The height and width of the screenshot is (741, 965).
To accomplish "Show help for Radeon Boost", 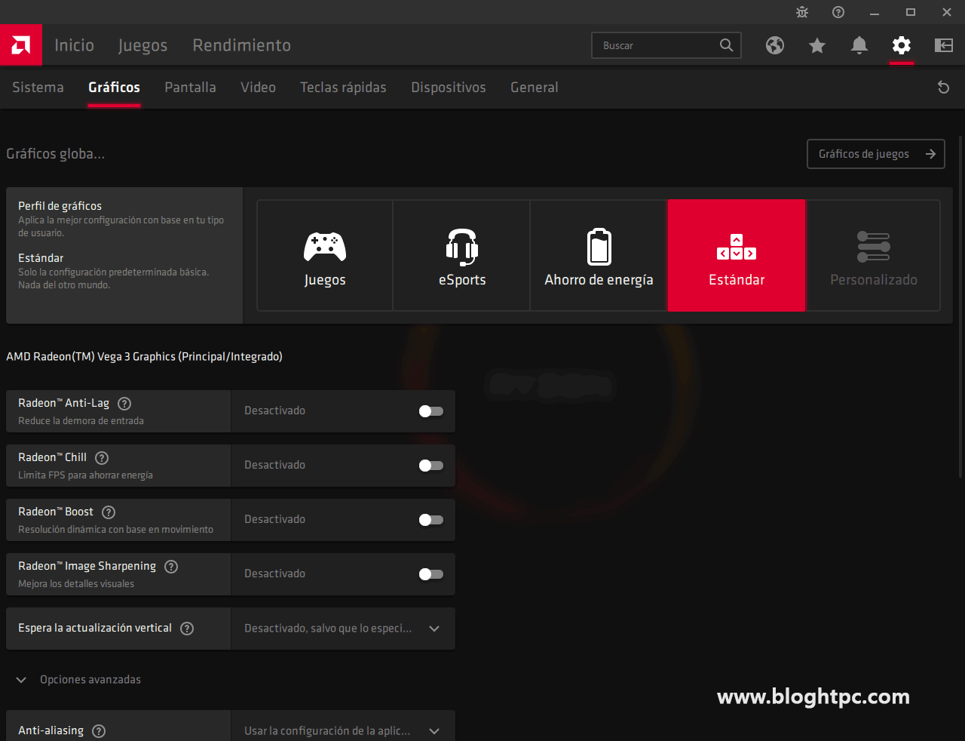I will [x=109, y=512].
